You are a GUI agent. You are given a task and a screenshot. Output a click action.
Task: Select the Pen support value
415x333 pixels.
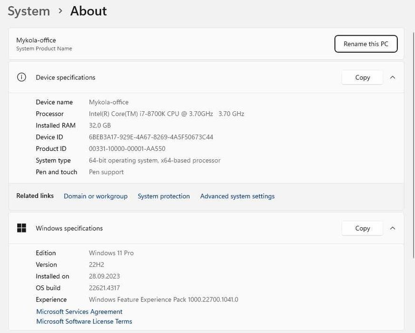point(106,172)
